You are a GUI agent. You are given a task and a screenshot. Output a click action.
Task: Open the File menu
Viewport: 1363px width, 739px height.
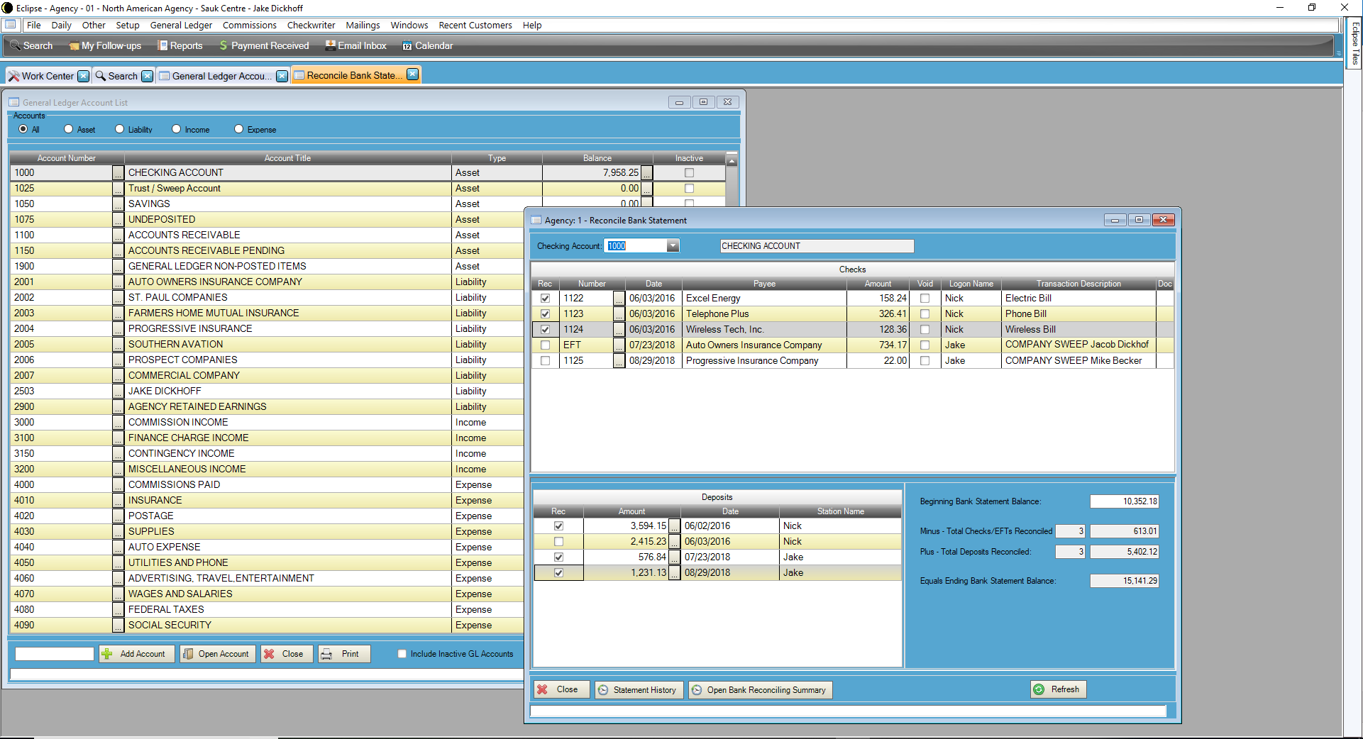pos(33,25)
